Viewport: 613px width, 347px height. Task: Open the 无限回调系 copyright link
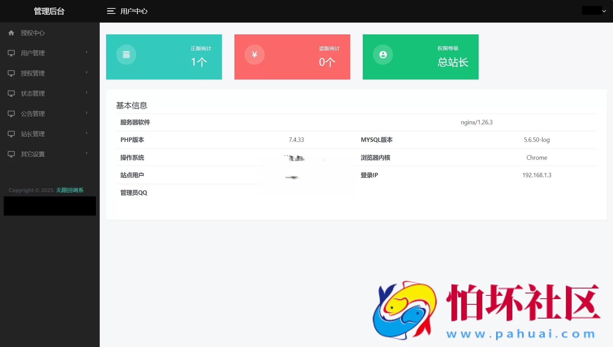click(x=70, y=190)
